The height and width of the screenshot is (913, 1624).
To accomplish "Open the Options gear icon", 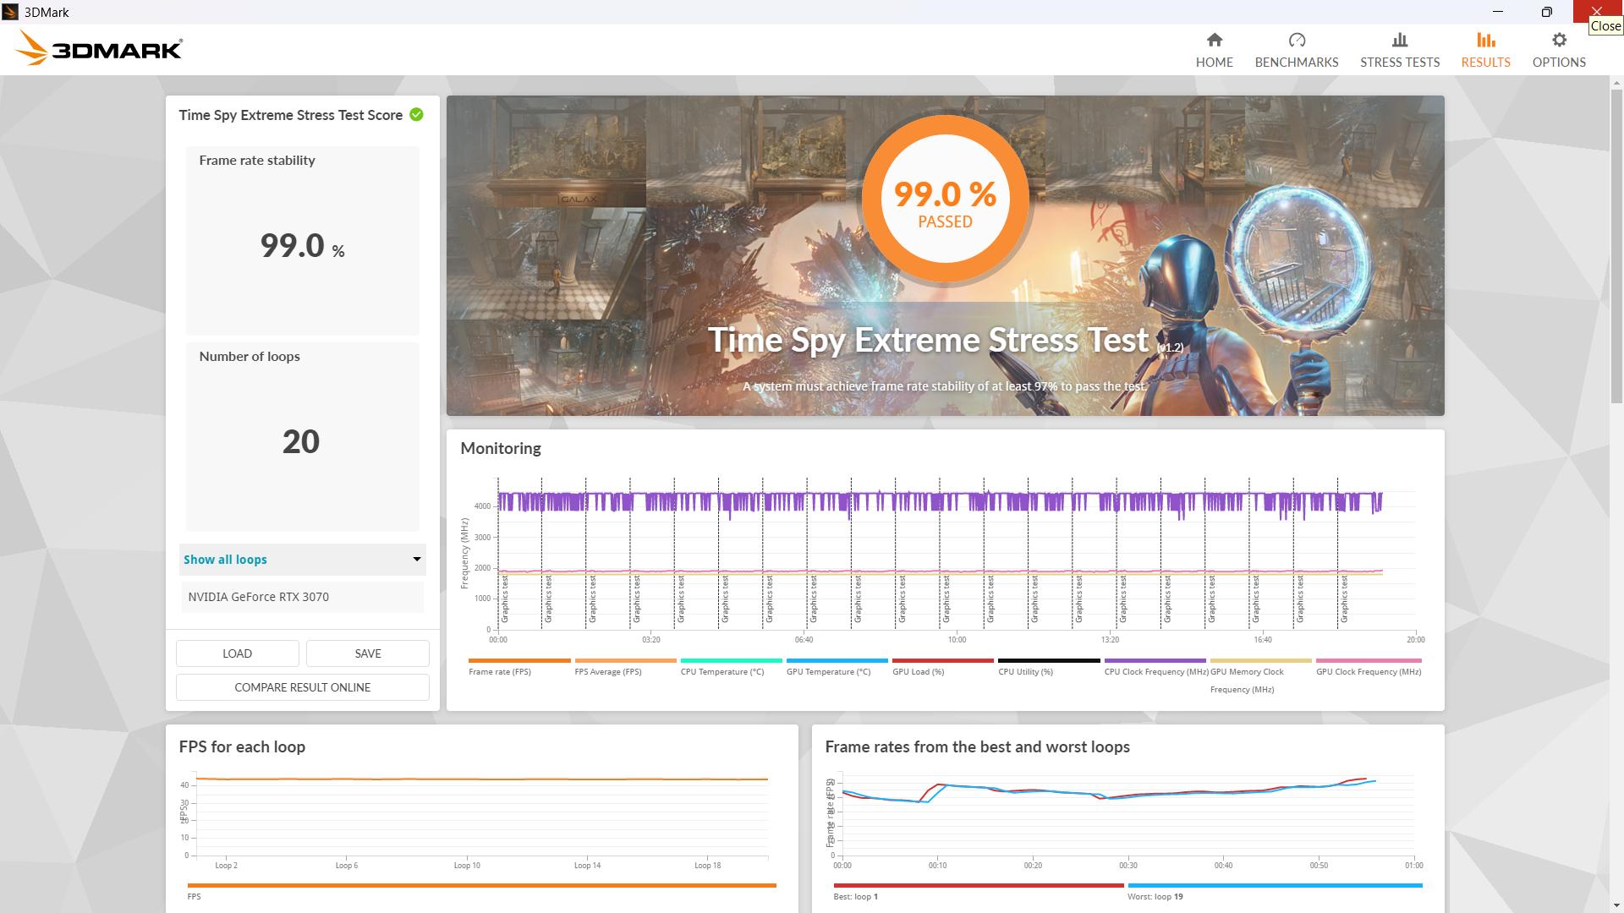I will tap(1559, 40).
